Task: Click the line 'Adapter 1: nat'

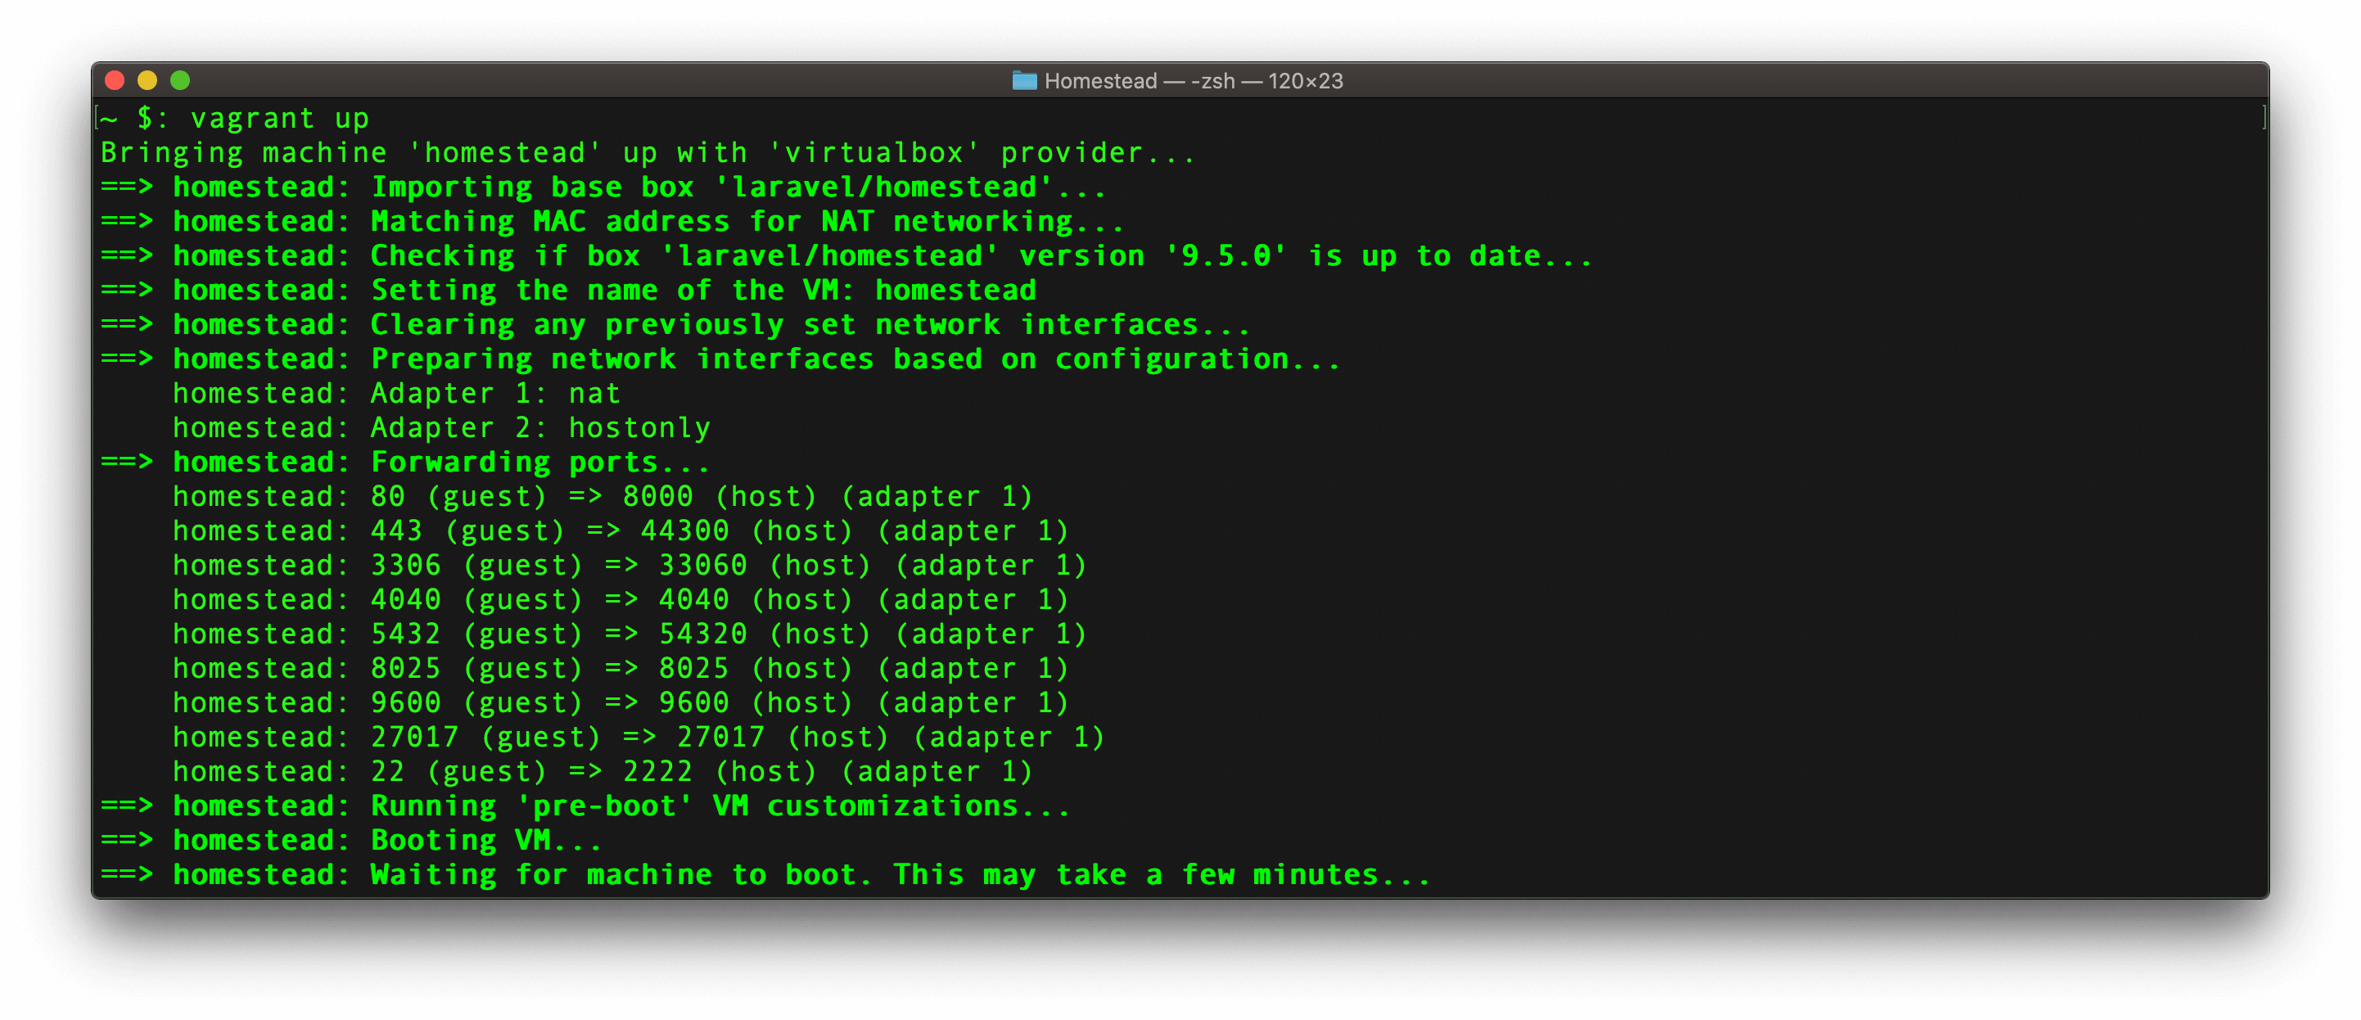Action: coord(397,393)
